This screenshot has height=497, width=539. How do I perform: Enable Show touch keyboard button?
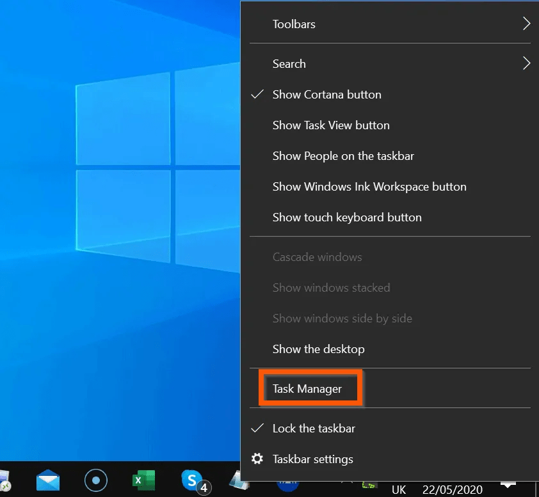[346, 217]
